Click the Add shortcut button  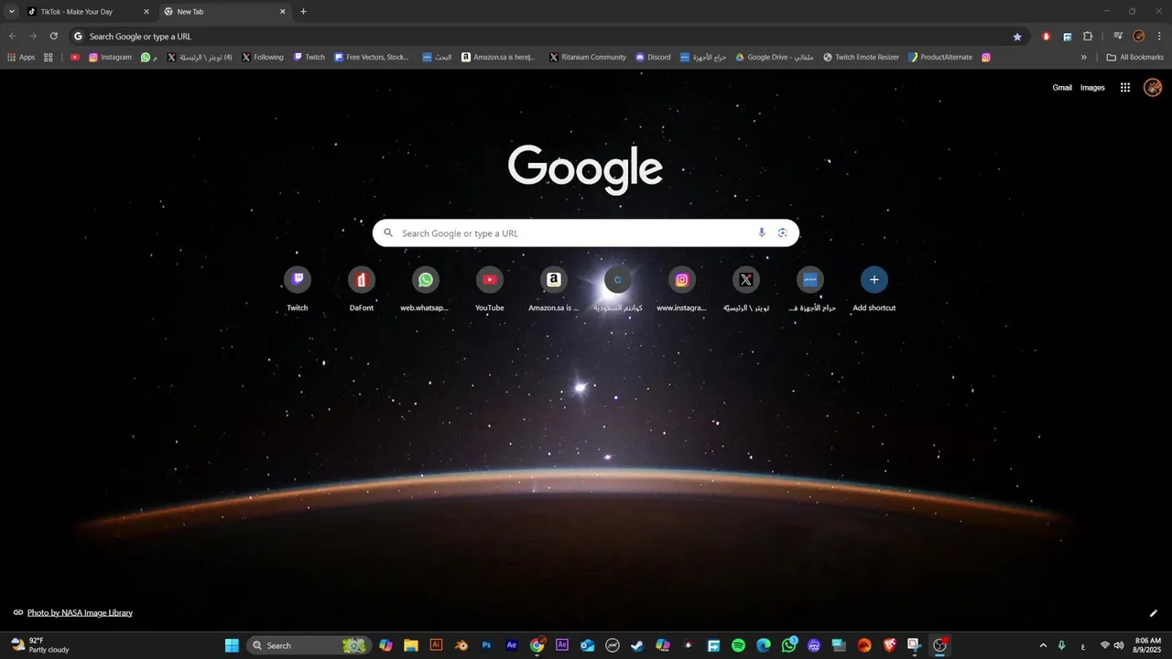click(x=874, y=289)
